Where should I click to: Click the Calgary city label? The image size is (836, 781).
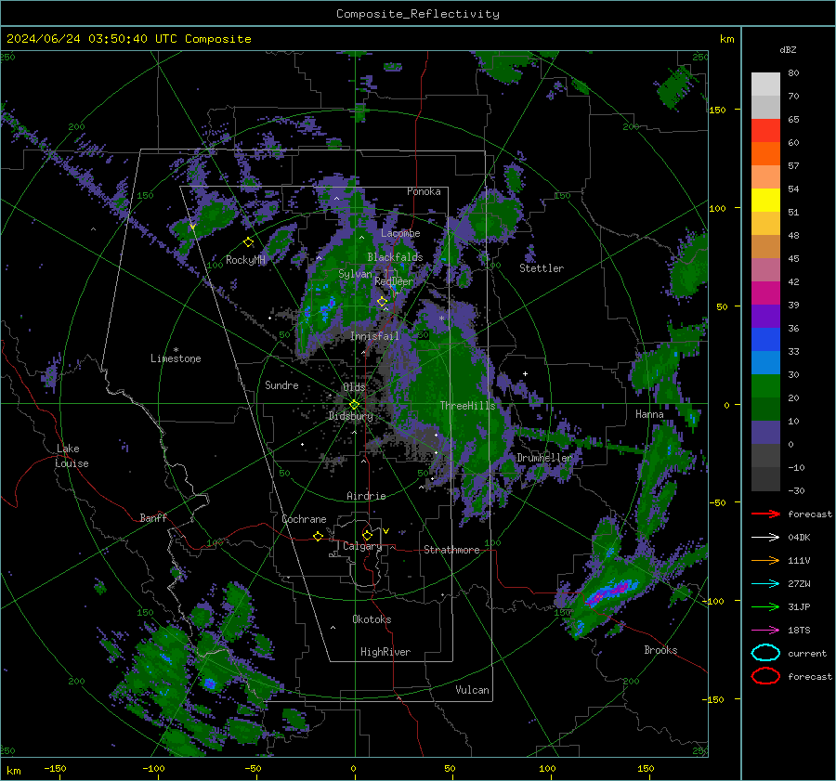(362, 546)
